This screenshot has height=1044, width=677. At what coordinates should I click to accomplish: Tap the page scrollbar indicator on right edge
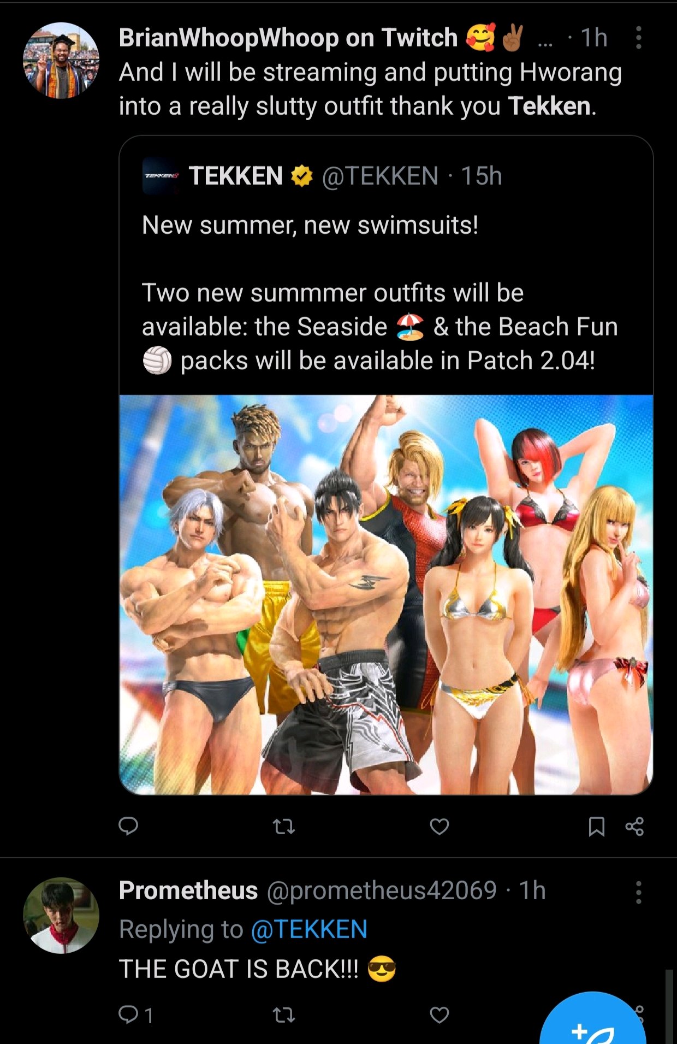(x=669, y=1006)
